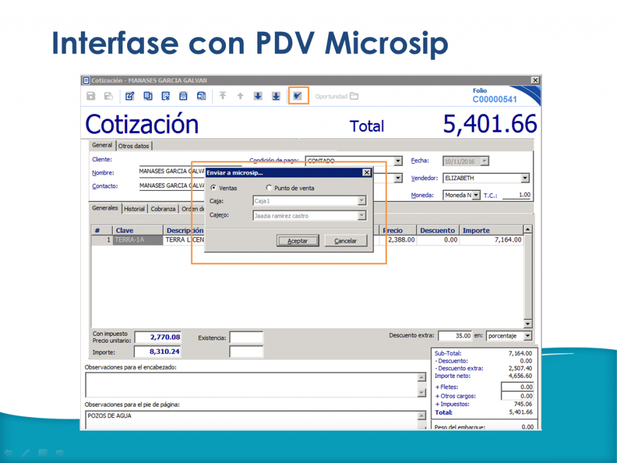
Task: Click the Send to Microsip checkmark icon
Action: coord(298,96)
